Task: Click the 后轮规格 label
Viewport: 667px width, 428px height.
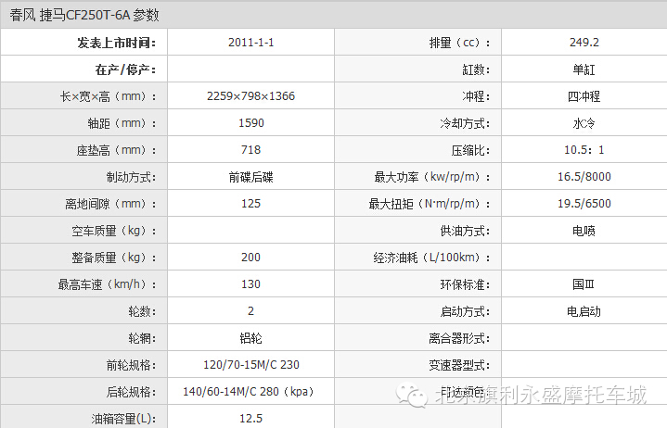Action: click(x=131, y=392)
